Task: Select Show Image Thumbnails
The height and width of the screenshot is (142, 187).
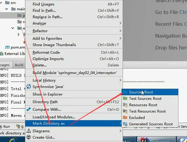Action: coord(74,45)
